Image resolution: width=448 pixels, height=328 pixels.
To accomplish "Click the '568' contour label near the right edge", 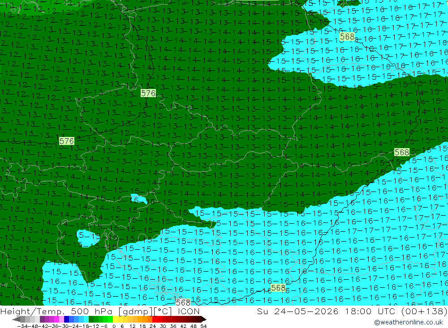I will [x=402, y=153].
